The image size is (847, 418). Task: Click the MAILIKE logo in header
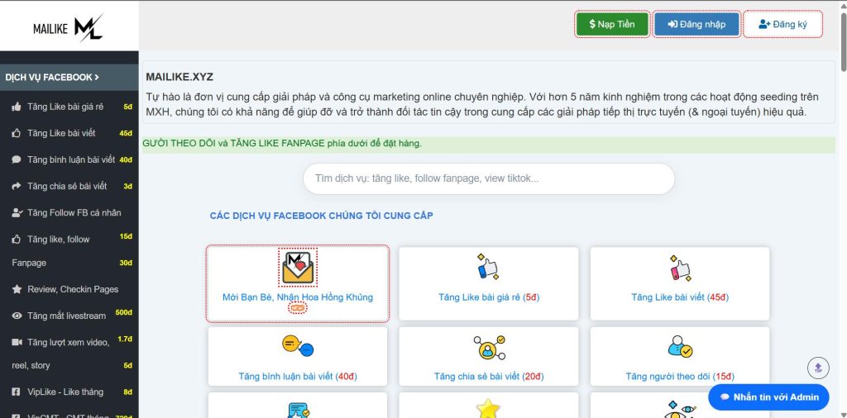[x=68, y=28]
